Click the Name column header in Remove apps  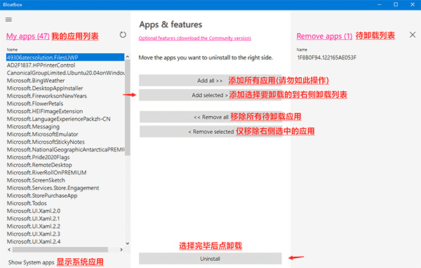tap(302, 49)
